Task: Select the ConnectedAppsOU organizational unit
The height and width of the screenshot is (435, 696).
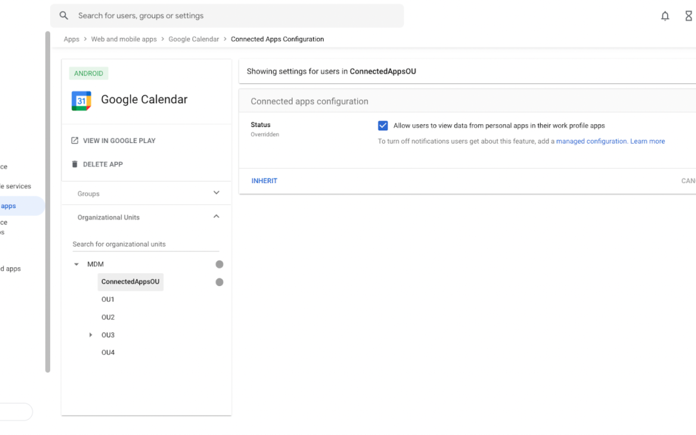Action: click(130, 282)
